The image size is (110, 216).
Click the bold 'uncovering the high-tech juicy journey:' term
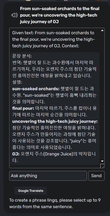(55, 121)
